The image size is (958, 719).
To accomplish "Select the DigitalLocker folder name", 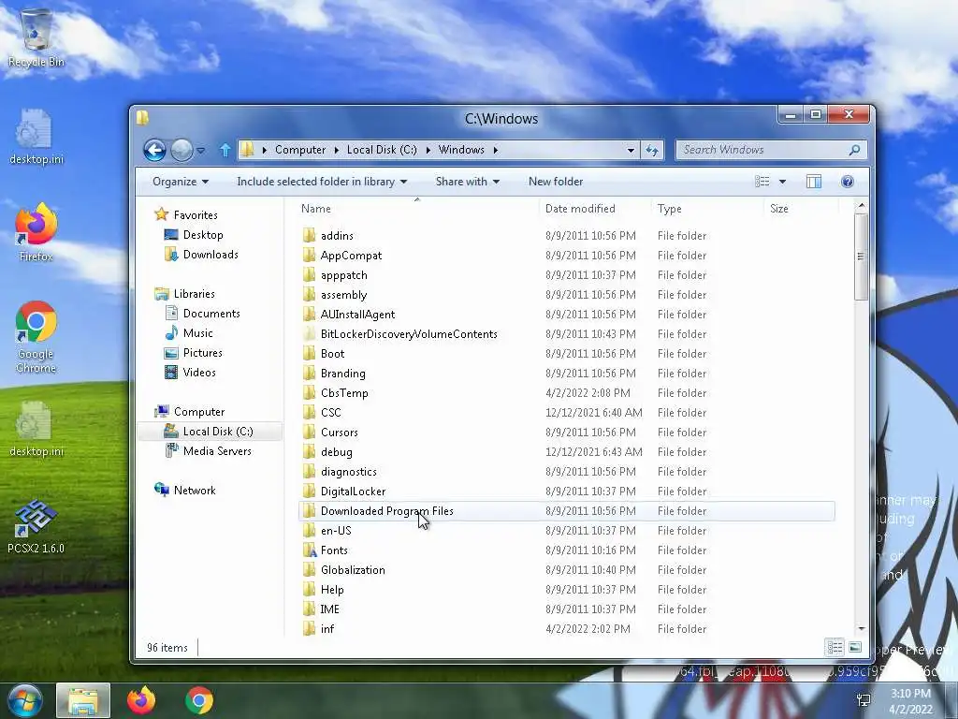I will tap(353, 491).
